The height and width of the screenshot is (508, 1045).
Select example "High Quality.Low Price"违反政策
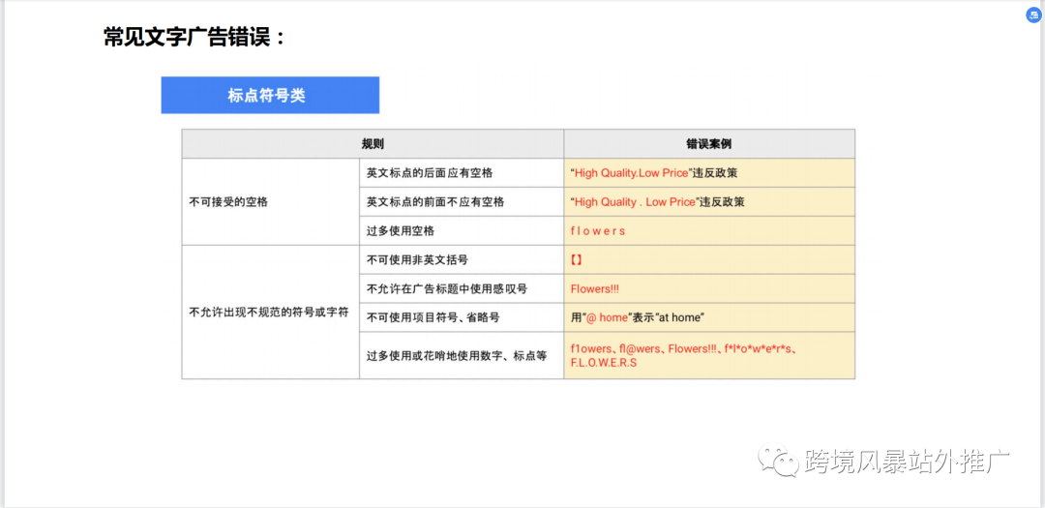point(654,172)
